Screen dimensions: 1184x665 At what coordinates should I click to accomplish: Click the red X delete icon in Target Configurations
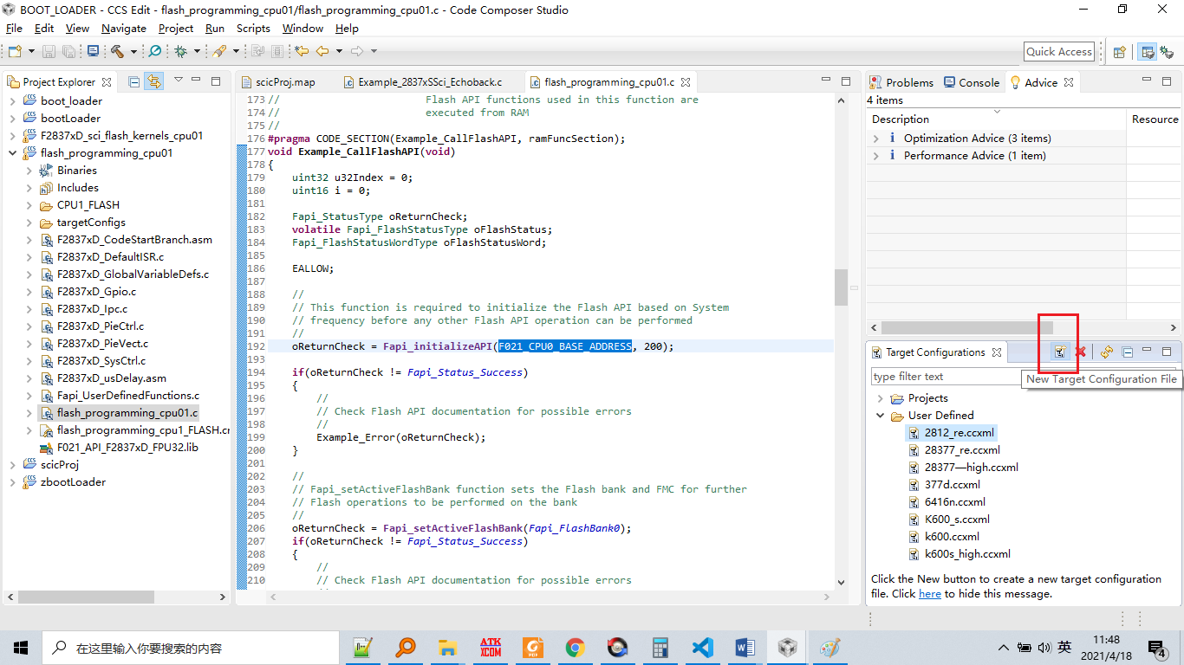(x=1081, y=352)
